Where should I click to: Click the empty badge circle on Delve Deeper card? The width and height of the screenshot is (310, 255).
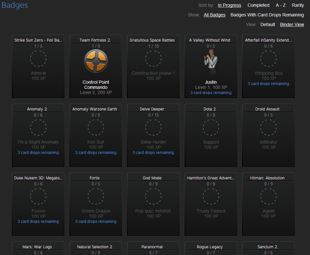153,127
